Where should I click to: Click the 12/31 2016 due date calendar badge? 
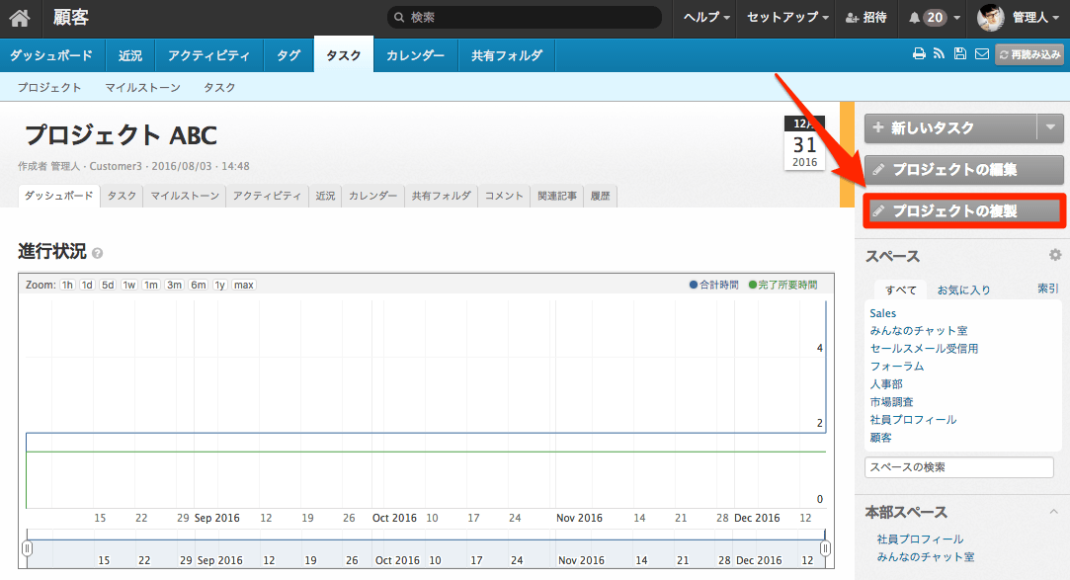(x=804, y=142)
